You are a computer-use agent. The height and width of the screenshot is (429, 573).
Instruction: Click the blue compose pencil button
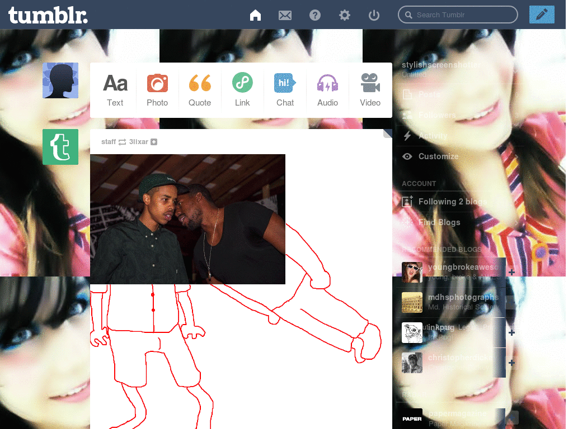pyautogui.click(x=542, y=15)
